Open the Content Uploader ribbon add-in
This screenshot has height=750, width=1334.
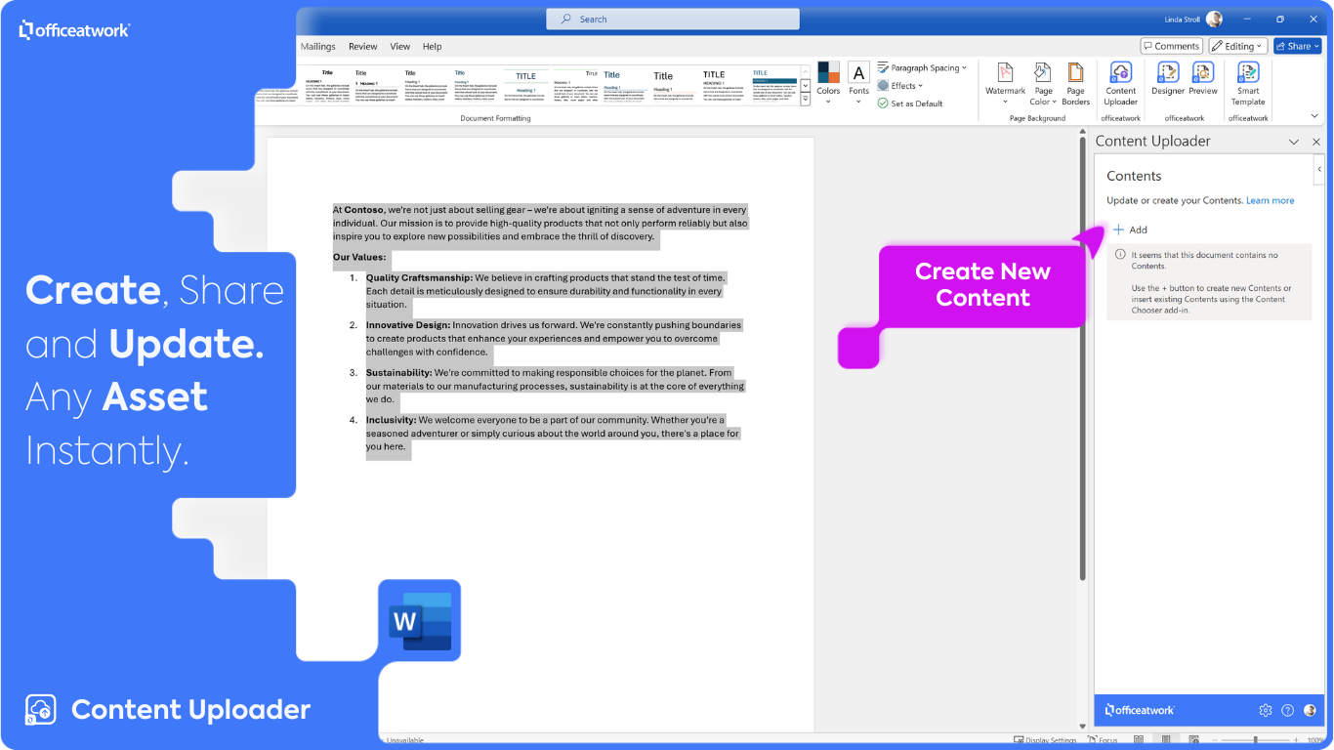(x=1120, y=84)
